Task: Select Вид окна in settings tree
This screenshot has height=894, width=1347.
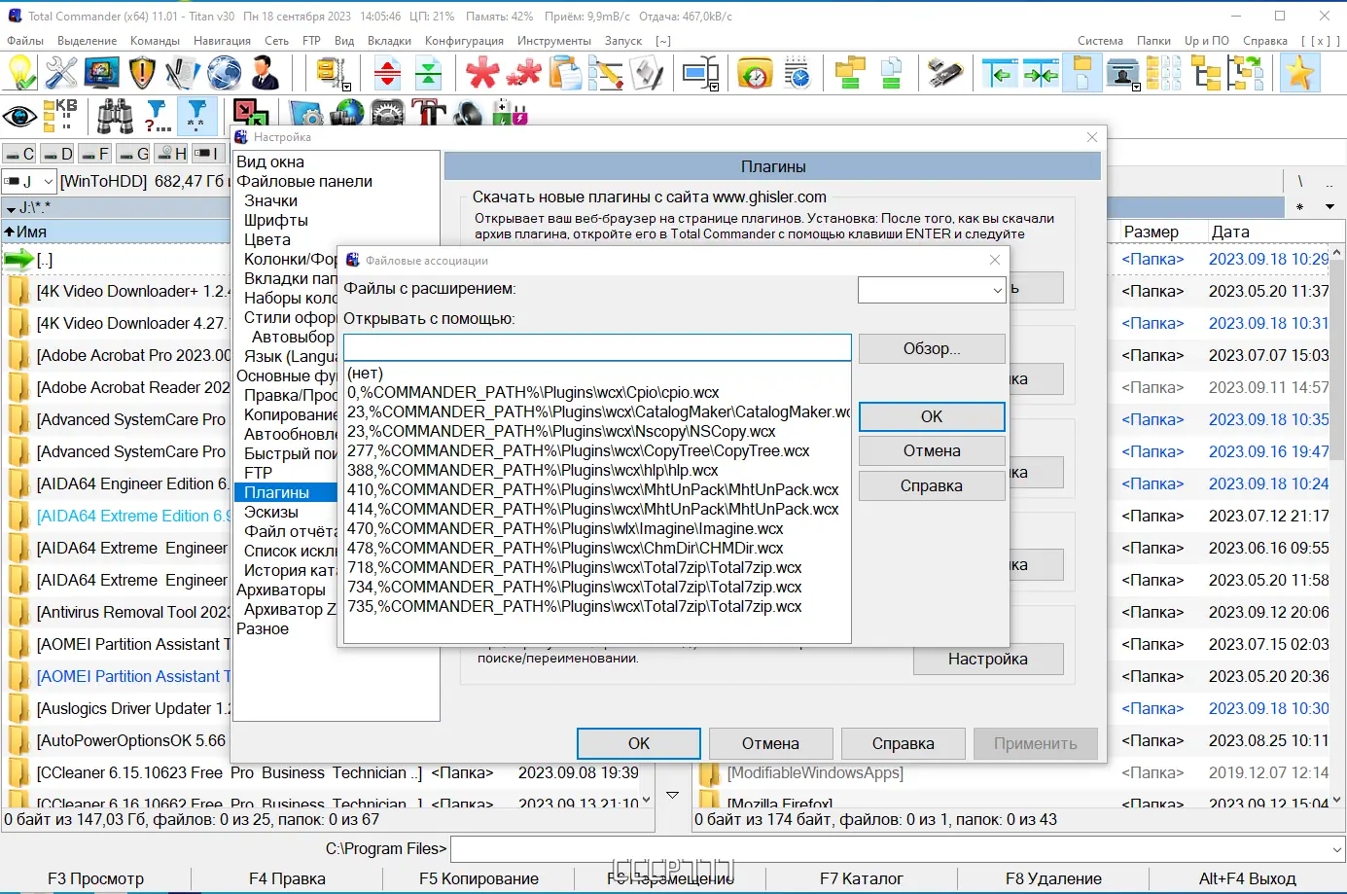Action: point(270,162)
